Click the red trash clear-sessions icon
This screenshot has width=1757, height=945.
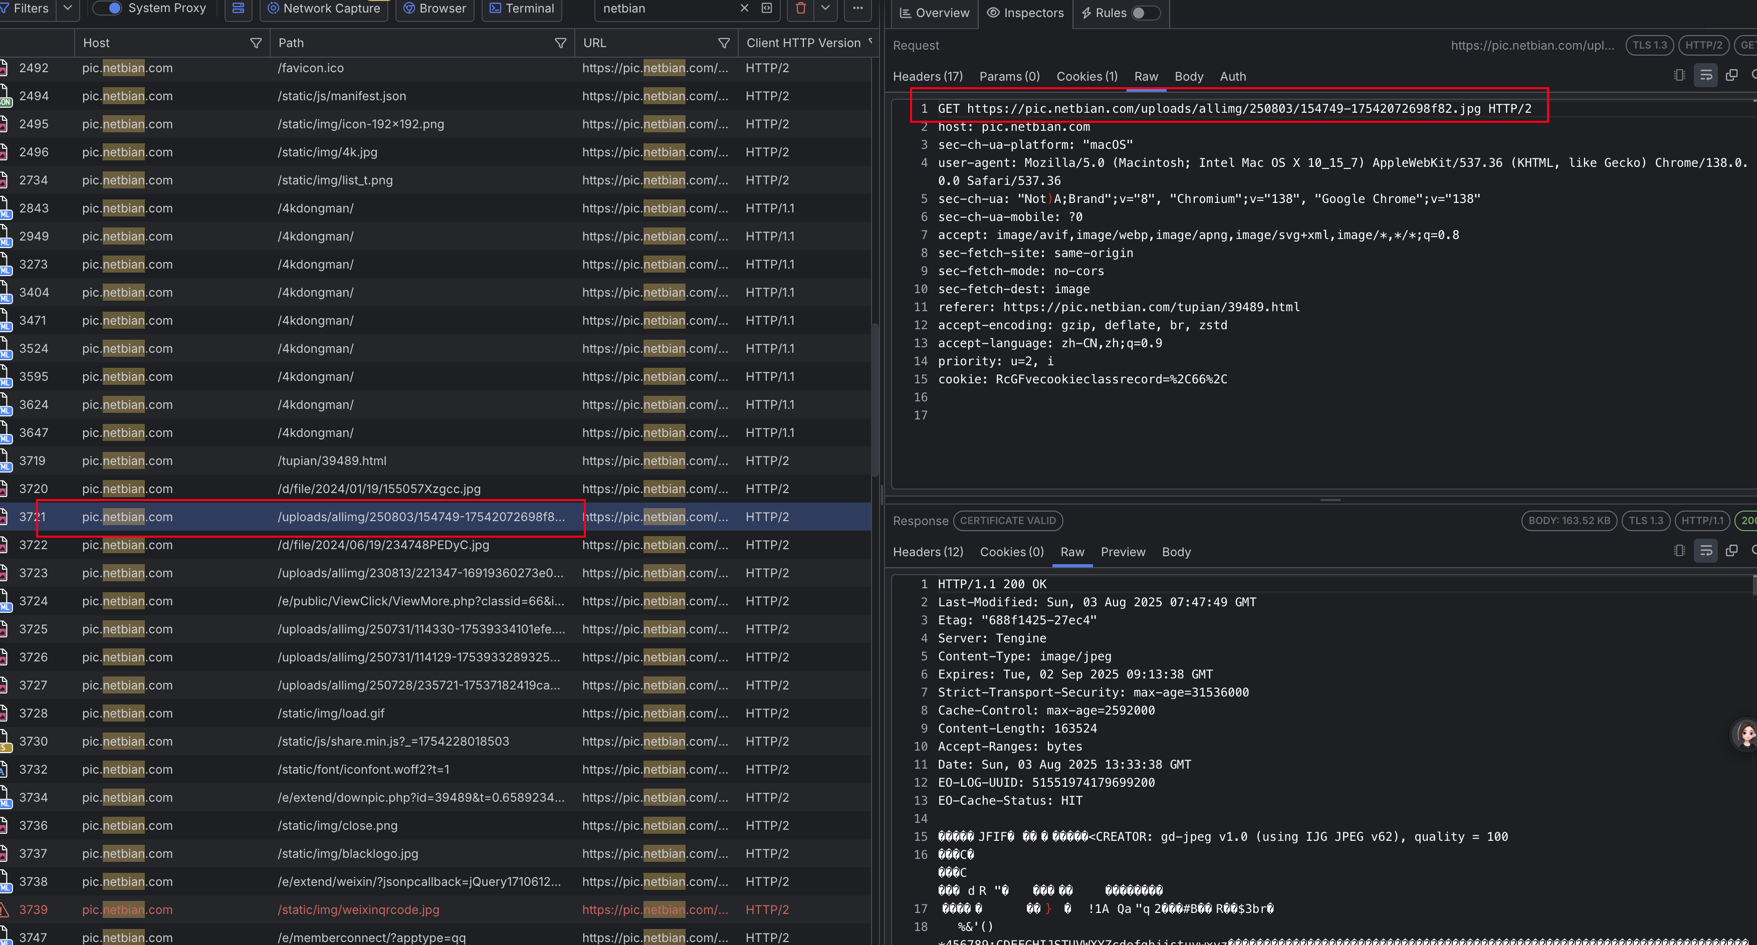pyautogui.click(x=801, y=8)
